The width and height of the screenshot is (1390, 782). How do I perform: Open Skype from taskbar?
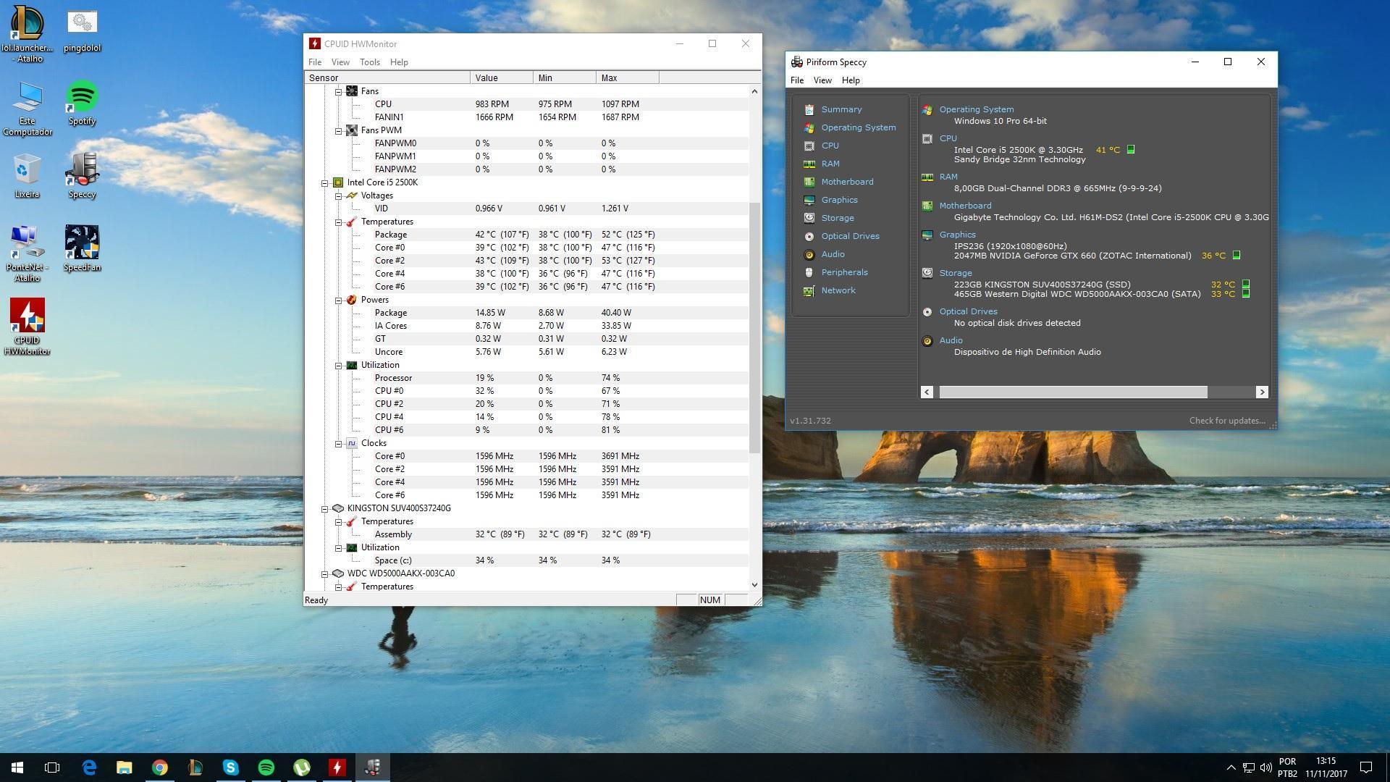click(x=231, y=768)
